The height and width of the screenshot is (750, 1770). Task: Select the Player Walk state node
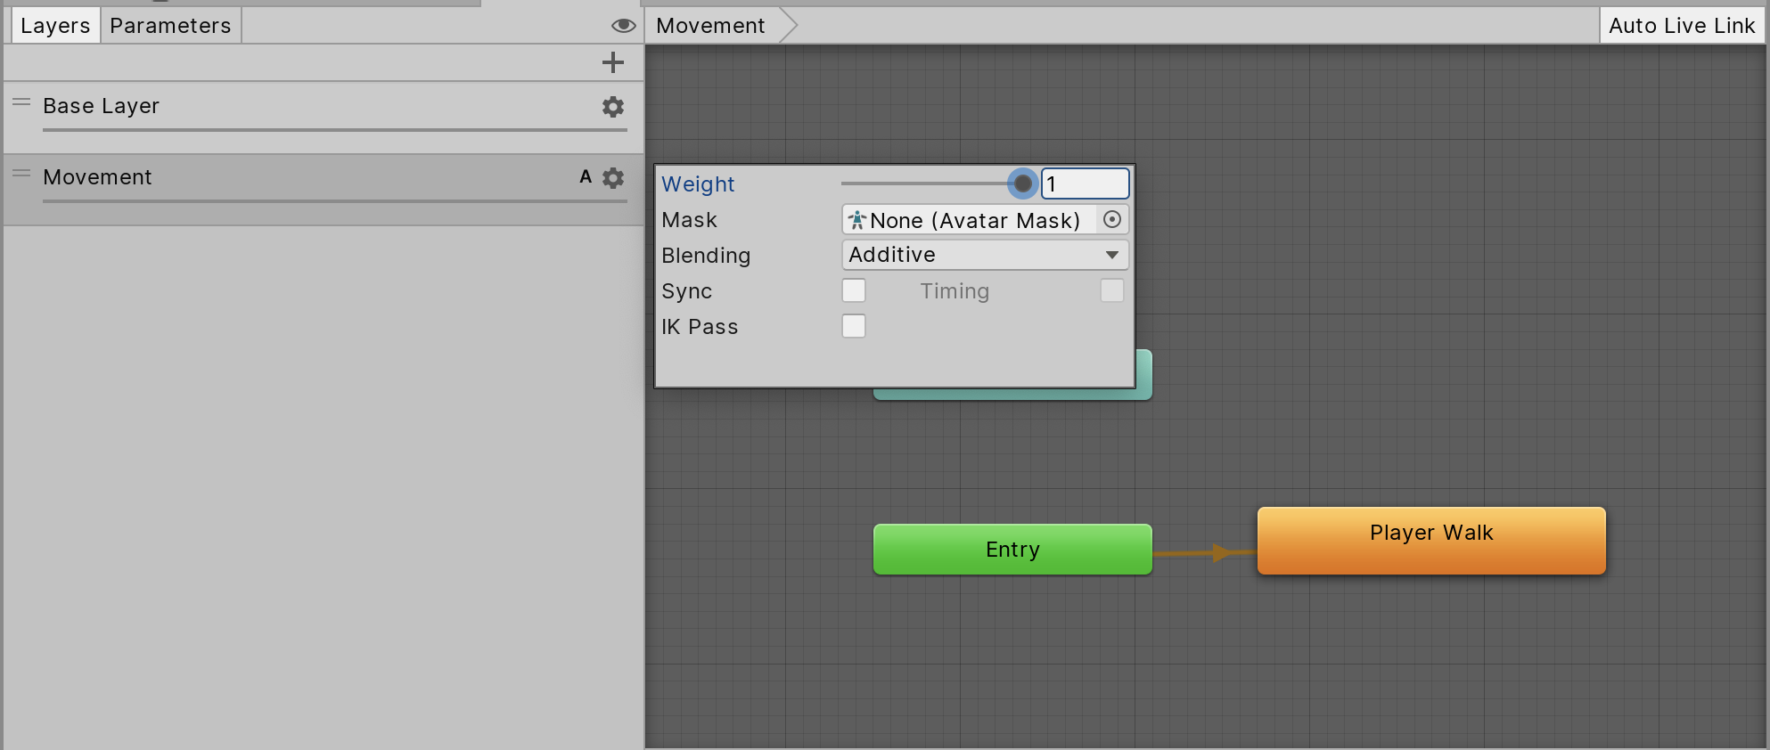(1430, 541)
